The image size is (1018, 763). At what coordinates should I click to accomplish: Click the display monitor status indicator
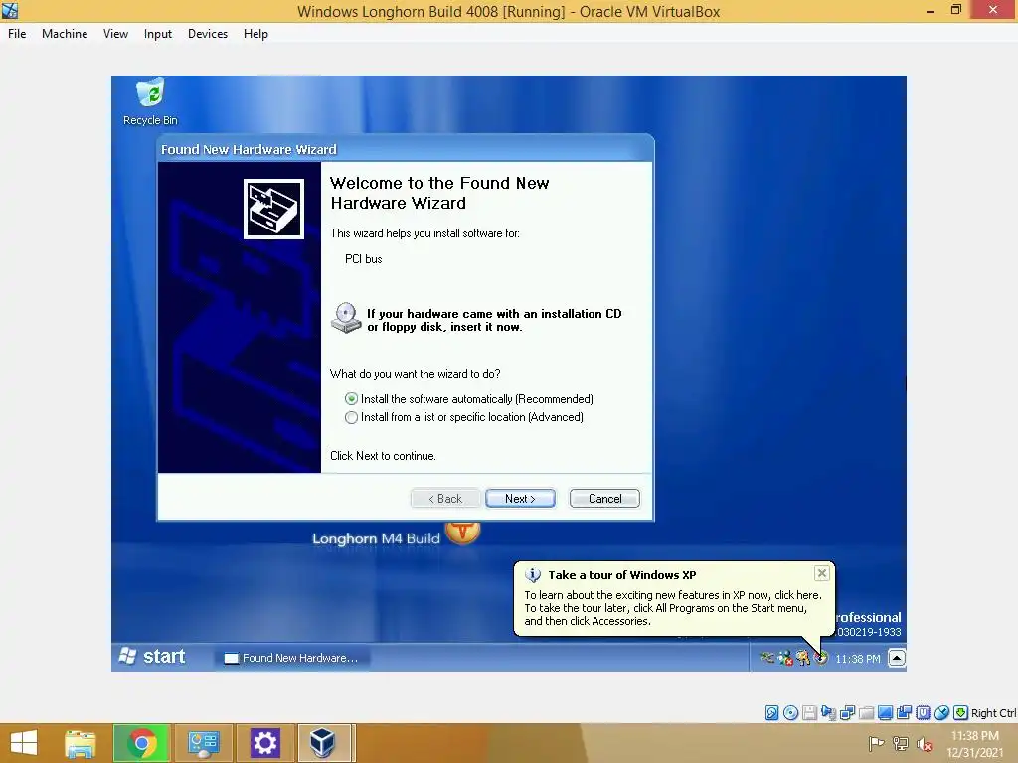coord(885,713)
